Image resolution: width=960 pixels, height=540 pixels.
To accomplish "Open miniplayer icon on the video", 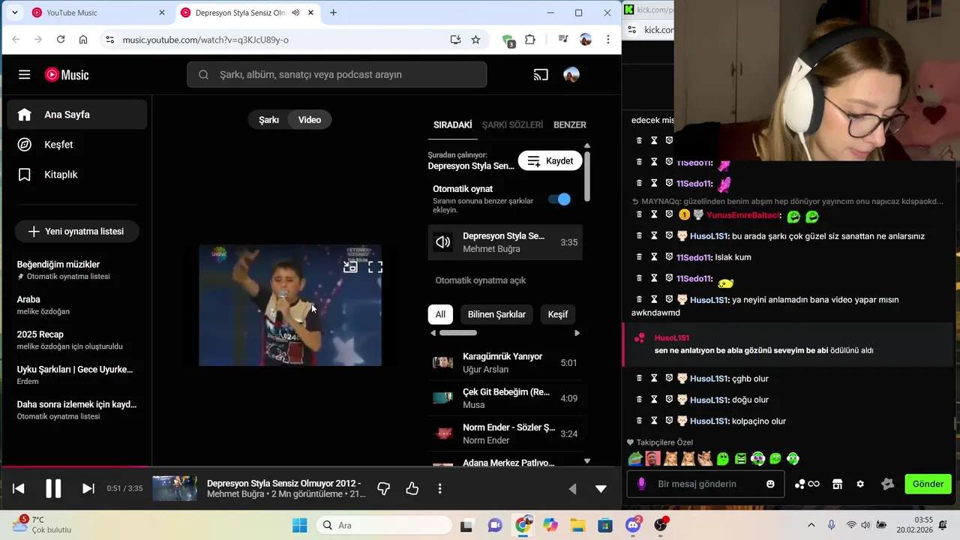I will click(x=350, y=266).
